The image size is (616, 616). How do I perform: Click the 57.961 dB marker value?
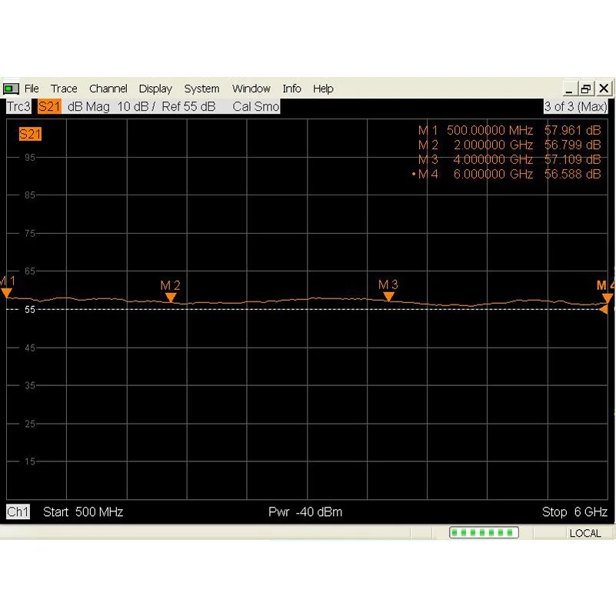pos(572,130)
